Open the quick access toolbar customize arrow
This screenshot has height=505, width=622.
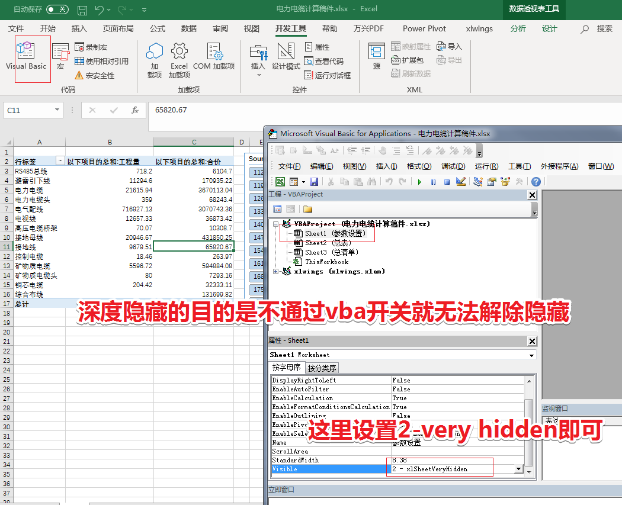point(144,9)
